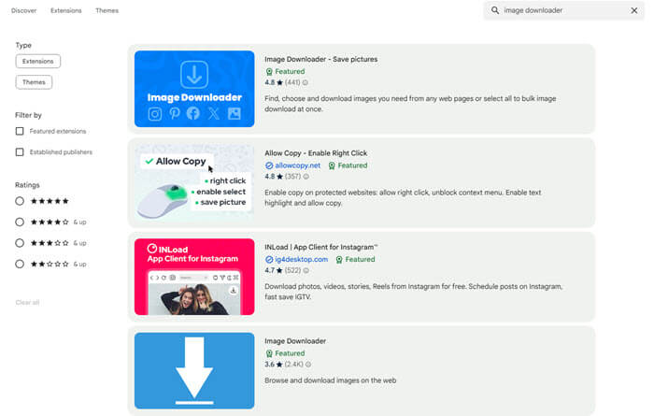The width and height of the screenshot is (654, 416).
Task: Click the star icon beside 3.6 rating
Action: (x=279, y=365)
